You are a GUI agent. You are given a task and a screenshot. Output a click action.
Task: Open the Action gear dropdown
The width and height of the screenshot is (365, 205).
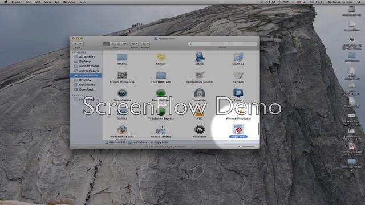(134, 44)
